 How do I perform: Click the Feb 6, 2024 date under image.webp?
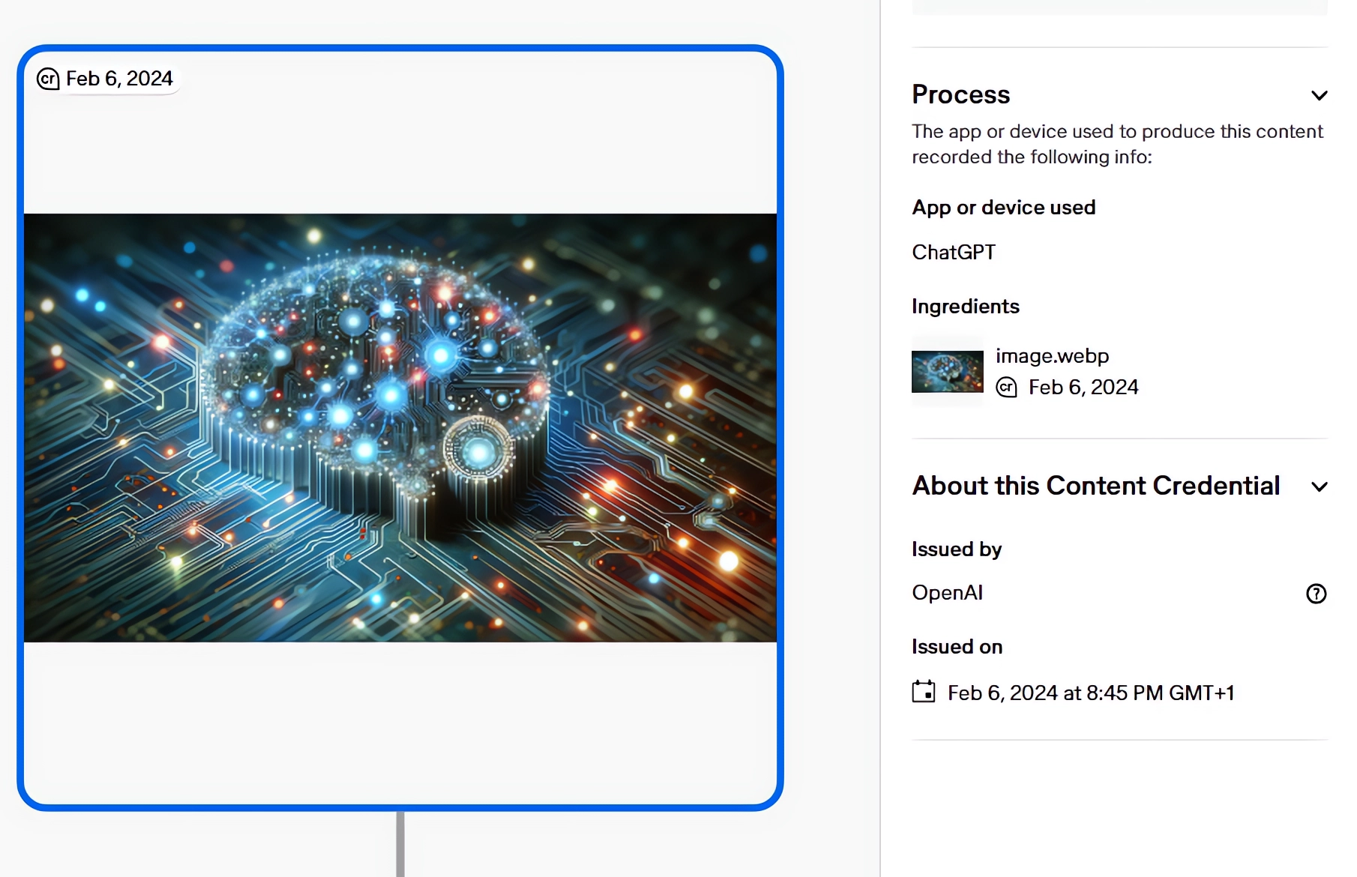[1083, 388]
